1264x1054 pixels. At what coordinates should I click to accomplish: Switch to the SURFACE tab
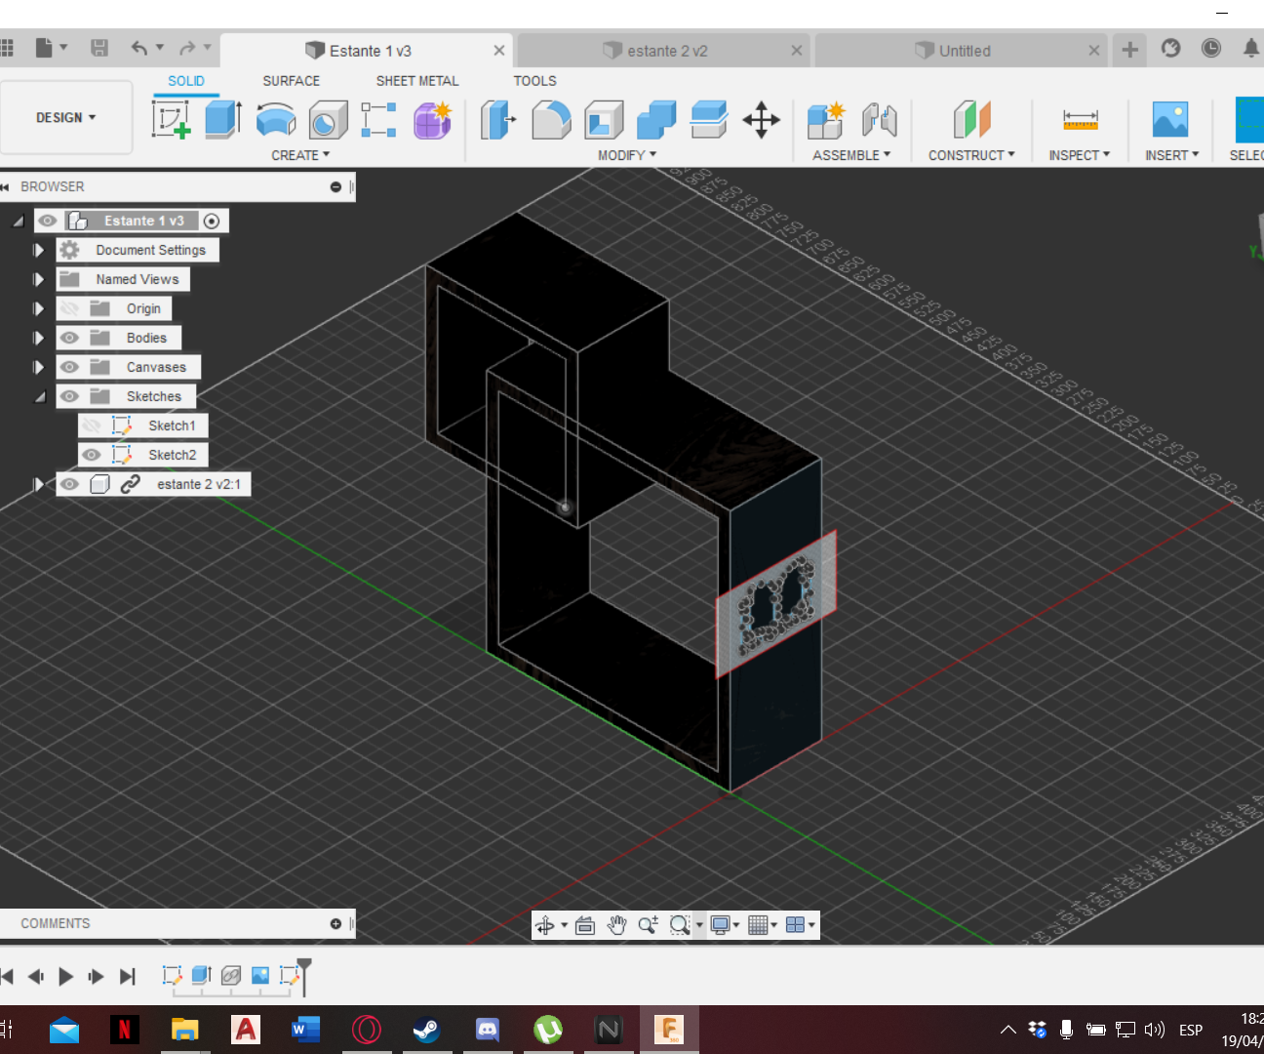click(291, 81)
